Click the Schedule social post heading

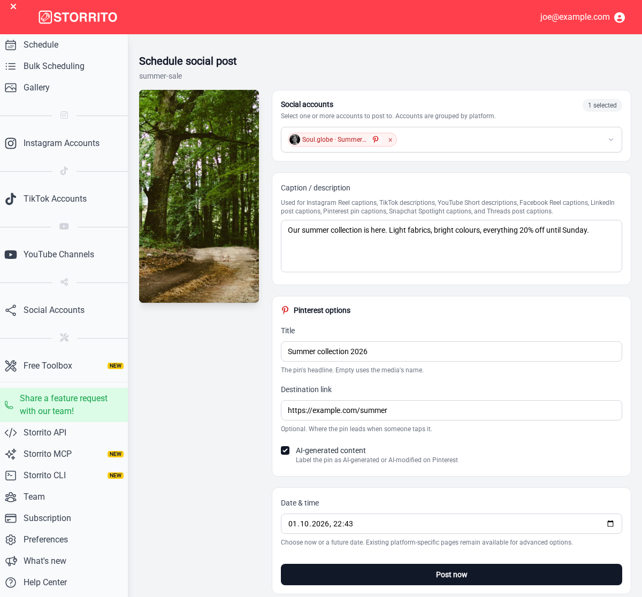click(x=188, y=61)
